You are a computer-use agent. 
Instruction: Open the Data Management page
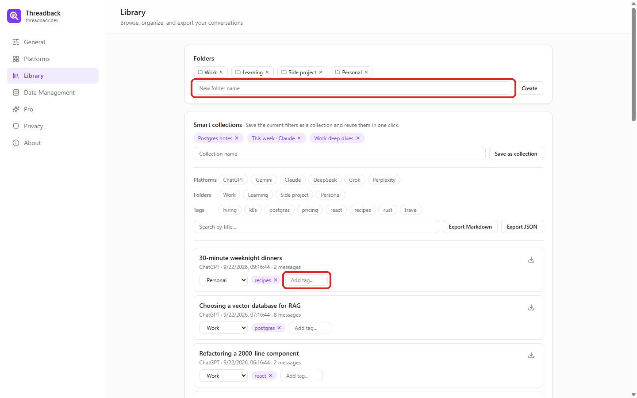tap(53, 92)
